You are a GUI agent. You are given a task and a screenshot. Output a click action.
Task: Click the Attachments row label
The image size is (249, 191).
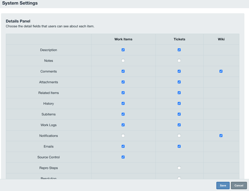tap(49, 82)
